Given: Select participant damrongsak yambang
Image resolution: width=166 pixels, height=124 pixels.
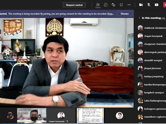Looking at the screenshot, I should (x=151, y=52).
